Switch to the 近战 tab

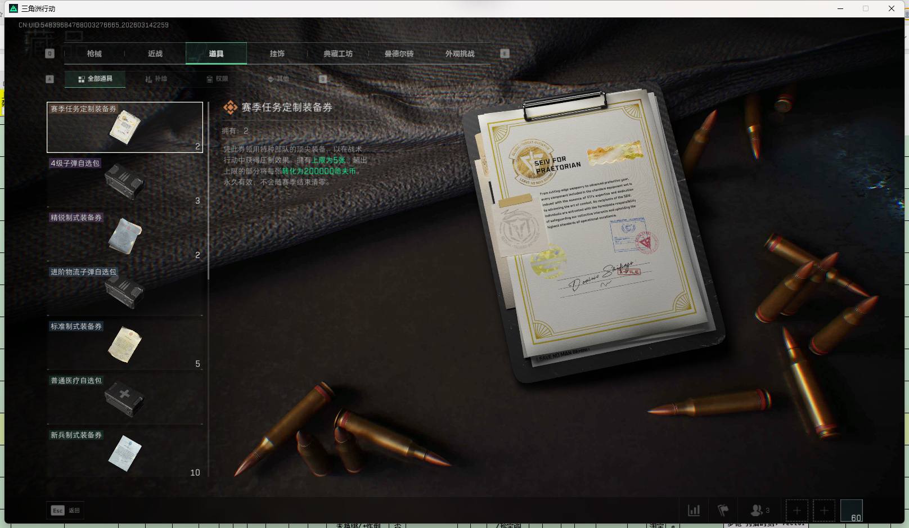(155, 53)
